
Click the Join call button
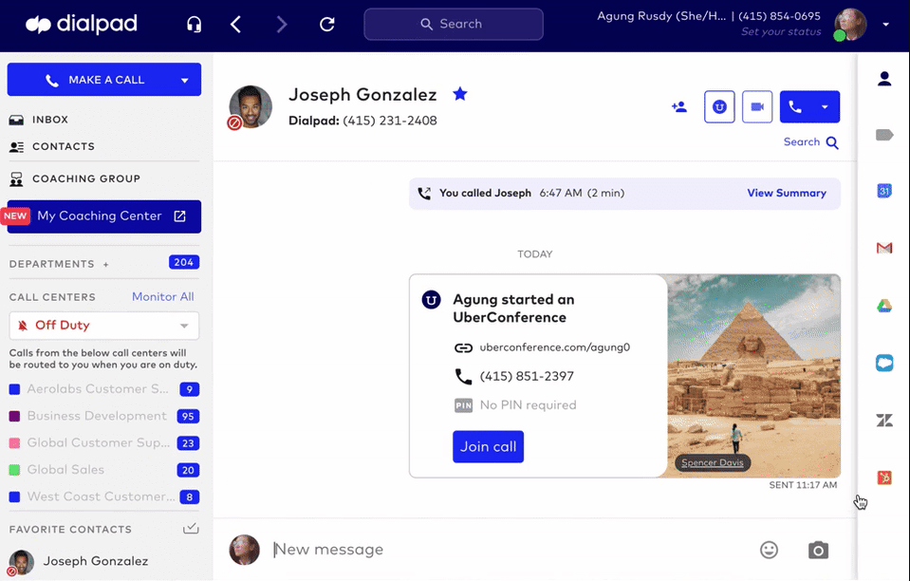488,446
